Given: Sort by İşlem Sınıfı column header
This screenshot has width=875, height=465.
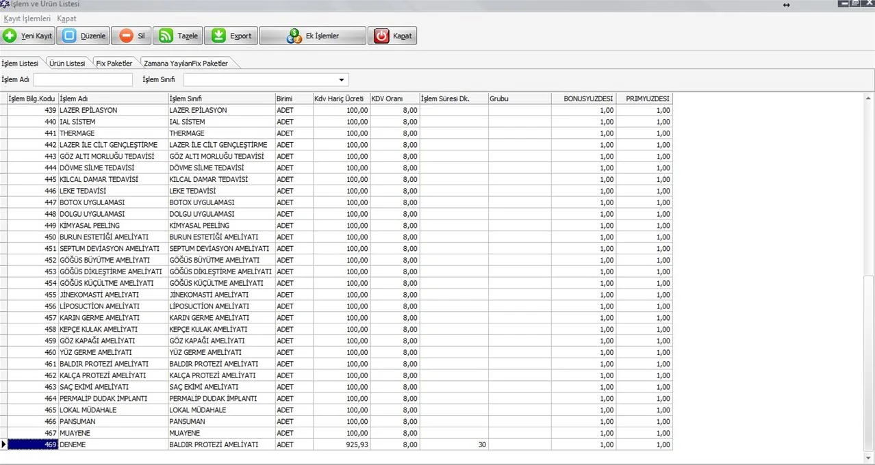Looking at the screenshot, I should coord(221,98).
